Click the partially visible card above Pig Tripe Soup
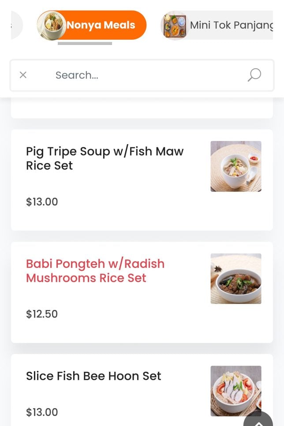This screenshot has height=426, width=284. click(142, 109)
